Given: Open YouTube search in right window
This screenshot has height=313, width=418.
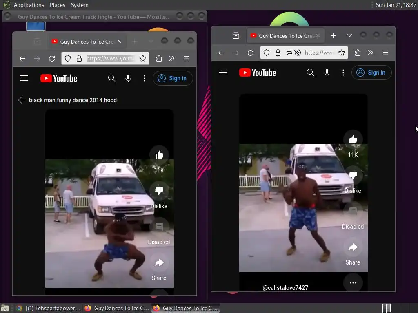Looking at the screenshot, I should [x=311, y=73].
